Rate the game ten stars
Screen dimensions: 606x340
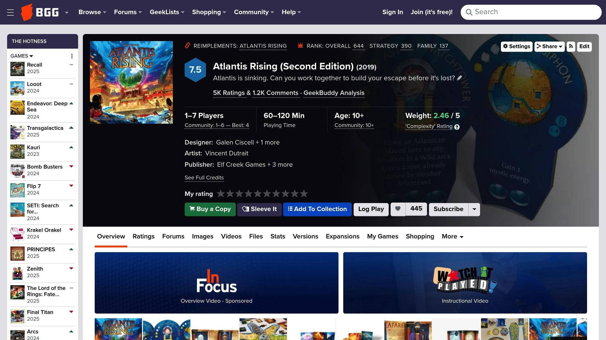[x=304, y=194]
